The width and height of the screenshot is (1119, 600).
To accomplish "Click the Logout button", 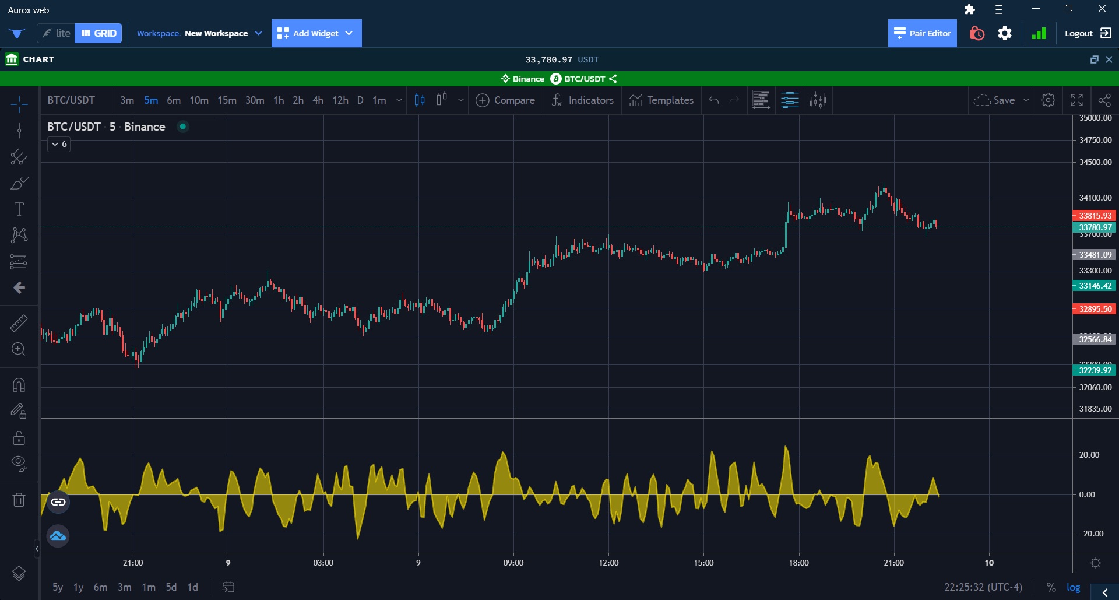I will (x=1079, y=33).
